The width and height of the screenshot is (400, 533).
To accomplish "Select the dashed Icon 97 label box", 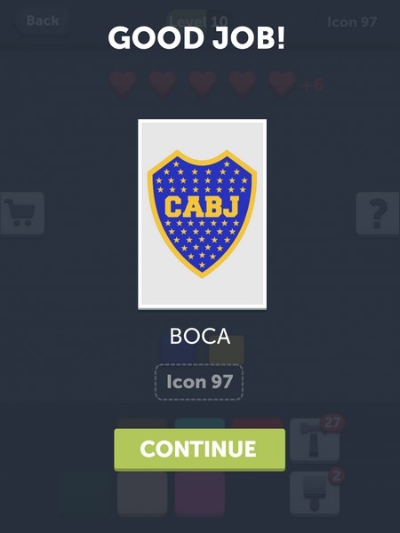I will click(199, 382).
